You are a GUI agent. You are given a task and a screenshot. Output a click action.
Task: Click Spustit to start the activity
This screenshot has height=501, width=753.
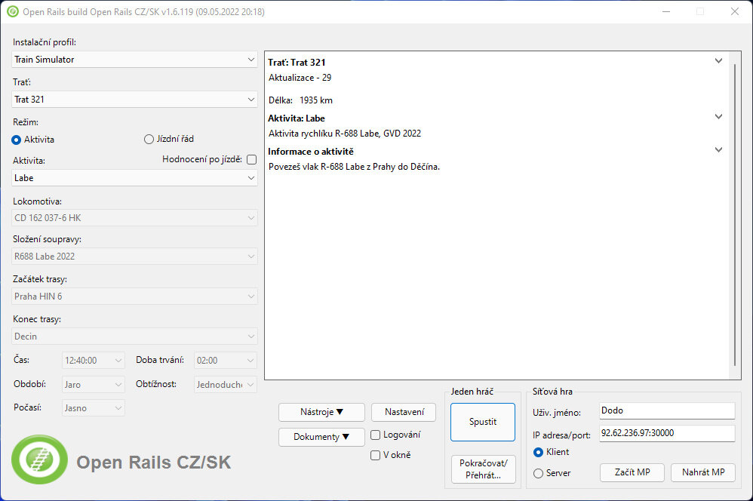tap(483, 423)
